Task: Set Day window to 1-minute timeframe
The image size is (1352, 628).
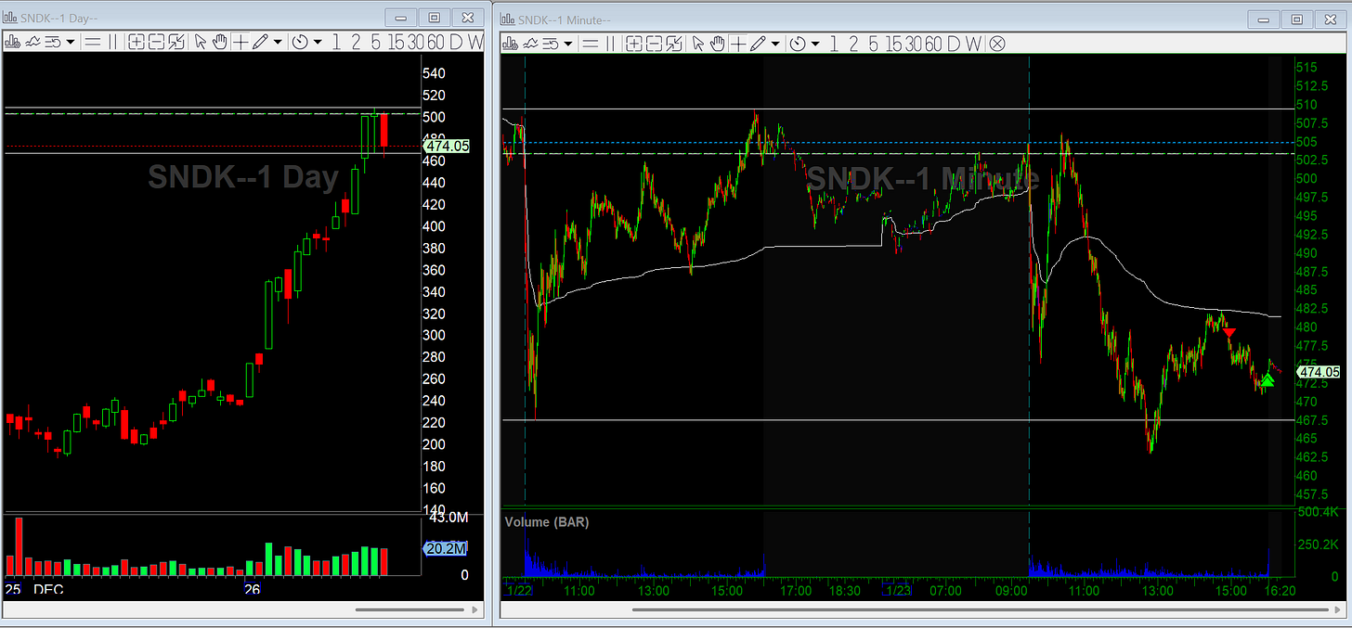Action: pos(335,42)
